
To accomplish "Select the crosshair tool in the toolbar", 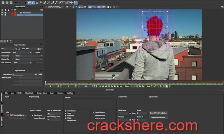I will point(72,2).
